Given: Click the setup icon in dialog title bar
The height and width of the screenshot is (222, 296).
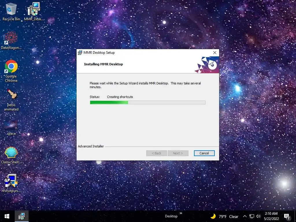Looking at the screenshot, I should (x=80, y=53).
